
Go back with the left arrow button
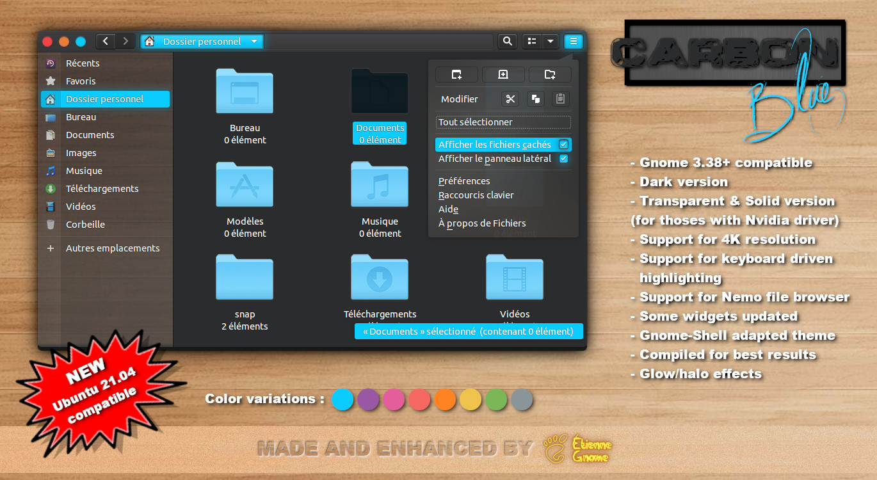[106, 41]
